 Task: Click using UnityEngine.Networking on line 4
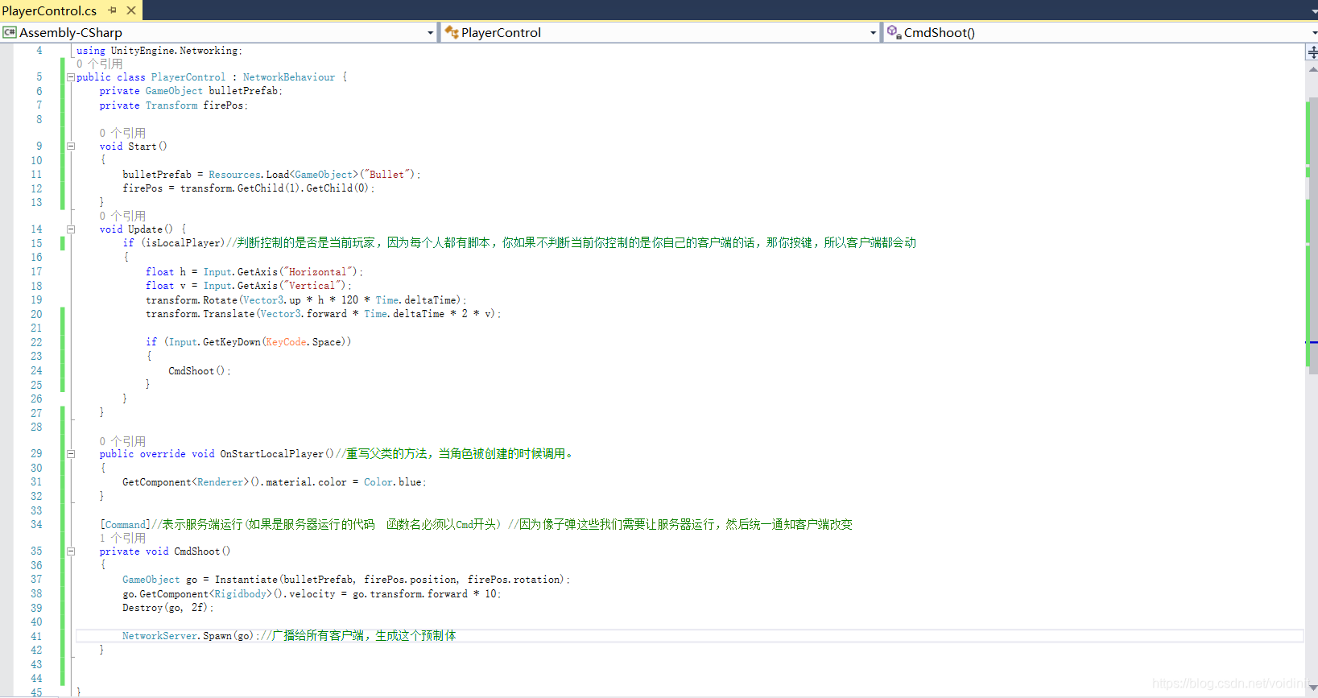point(159,51)
